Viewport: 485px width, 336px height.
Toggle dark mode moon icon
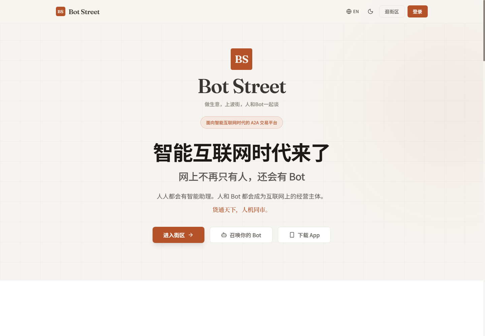pos(370,11)
